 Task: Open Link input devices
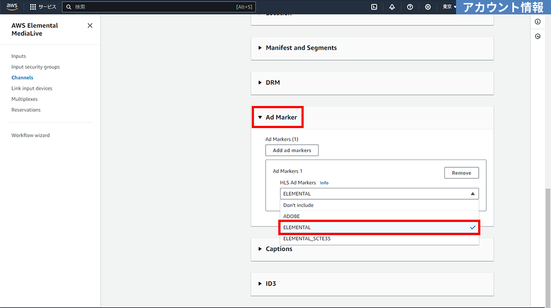coord(31,88)
